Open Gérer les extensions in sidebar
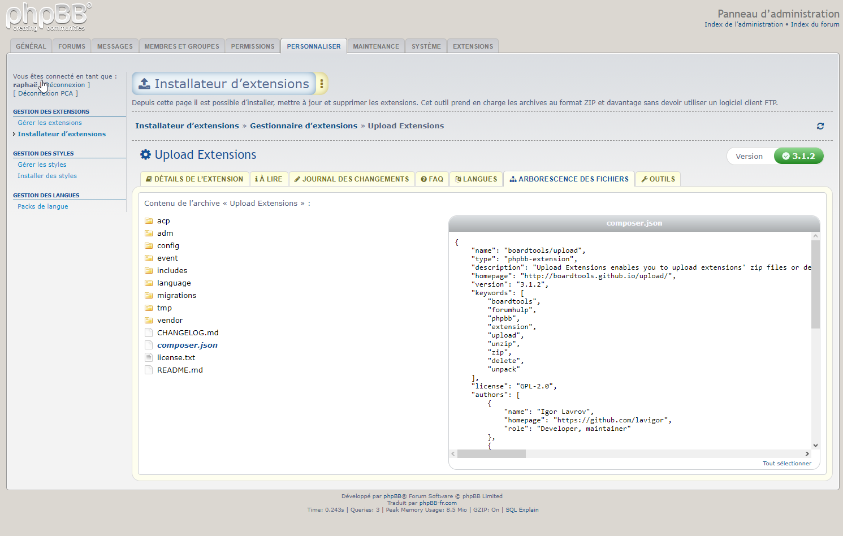This screenshot has height=536, width=843. 50,123
